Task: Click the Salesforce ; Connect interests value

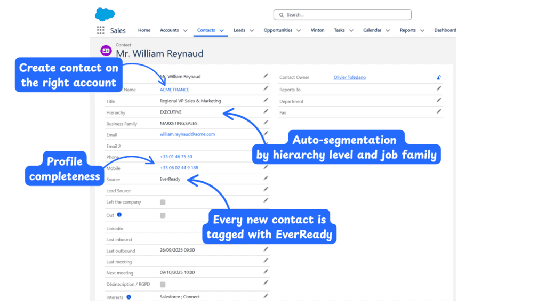Action: coord(180,297)
